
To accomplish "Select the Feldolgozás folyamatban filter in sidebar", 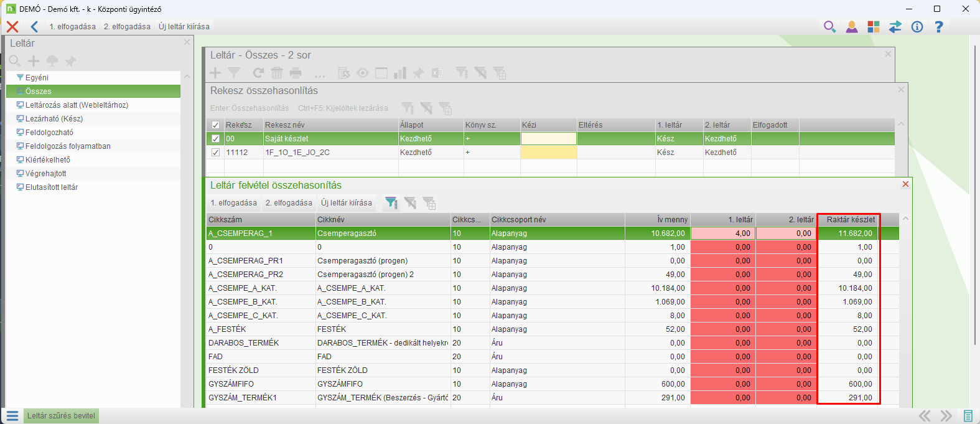I will pos(67,146).
